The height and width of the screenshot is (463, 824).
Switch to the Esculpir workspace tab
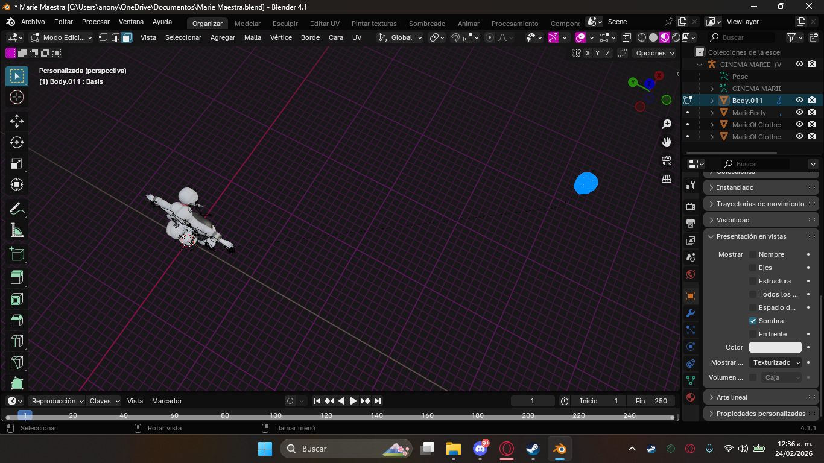click(x=285, y=24)
